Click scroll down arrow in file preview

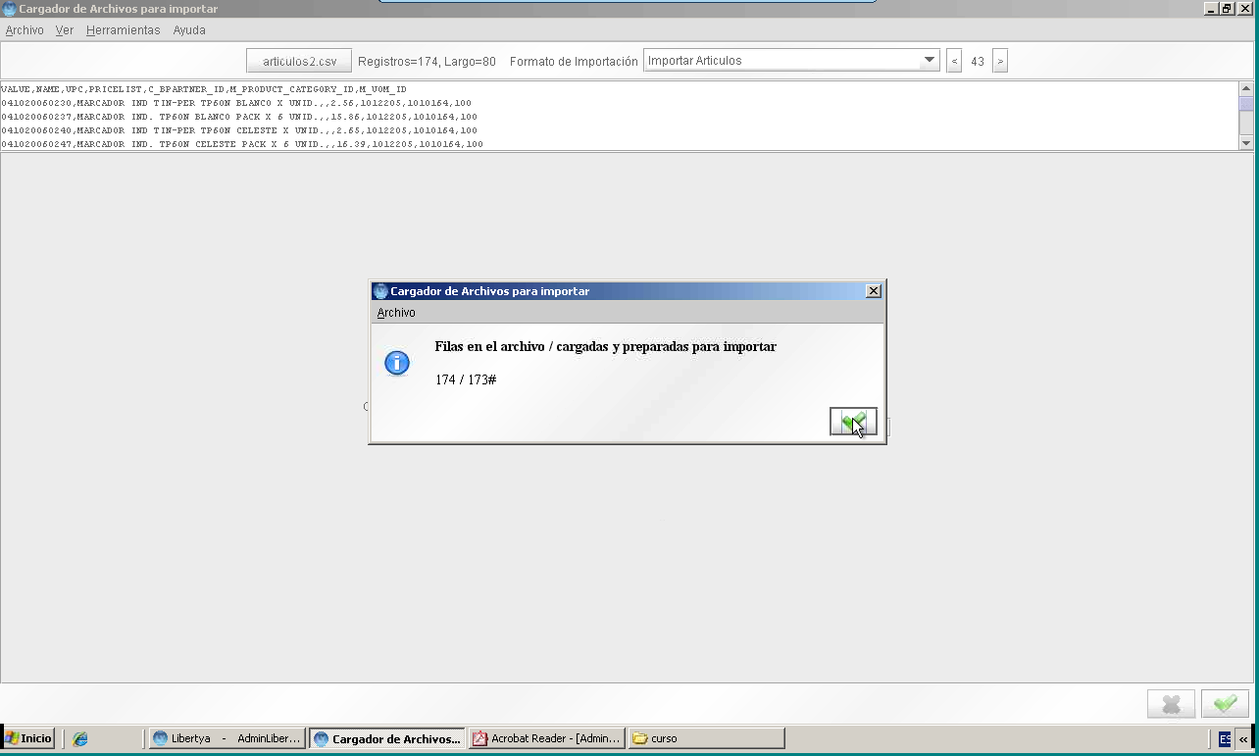(x=1246, y=143)
